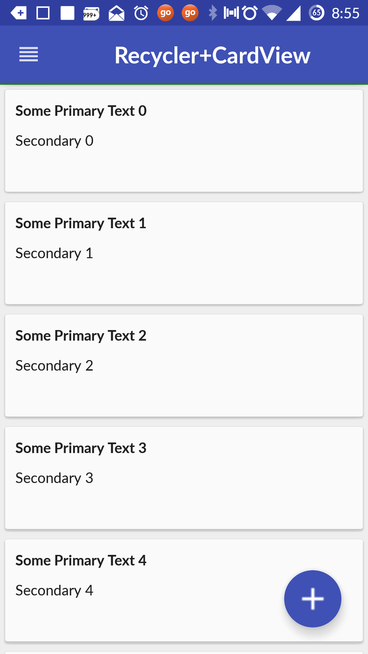This screenshot has width=368, height=654.
Task: Open the Some Primary Text 2 card
Action: coord(184,365)
